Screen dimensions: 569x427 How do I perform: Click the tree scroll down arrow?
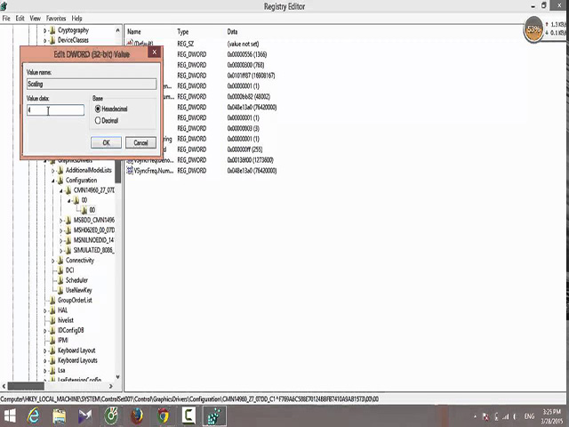point(117,377)
